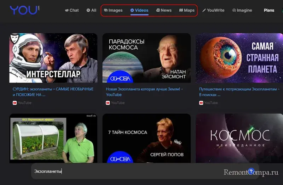
Task: Open the YouWrite tool
Action: [x=213, y=10]
